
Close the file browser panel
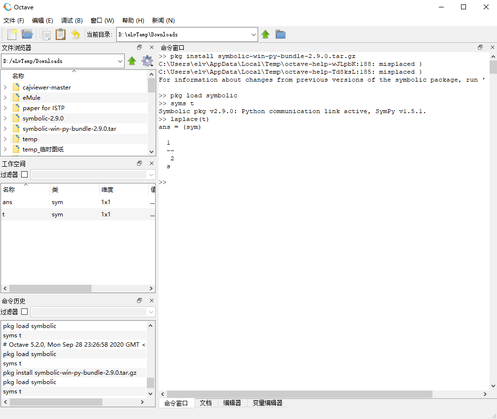point(152,48)
